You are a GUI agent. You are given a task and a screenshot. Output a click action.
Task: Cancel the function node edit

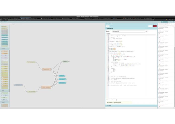pyautogui.click(x=150, y=26)
